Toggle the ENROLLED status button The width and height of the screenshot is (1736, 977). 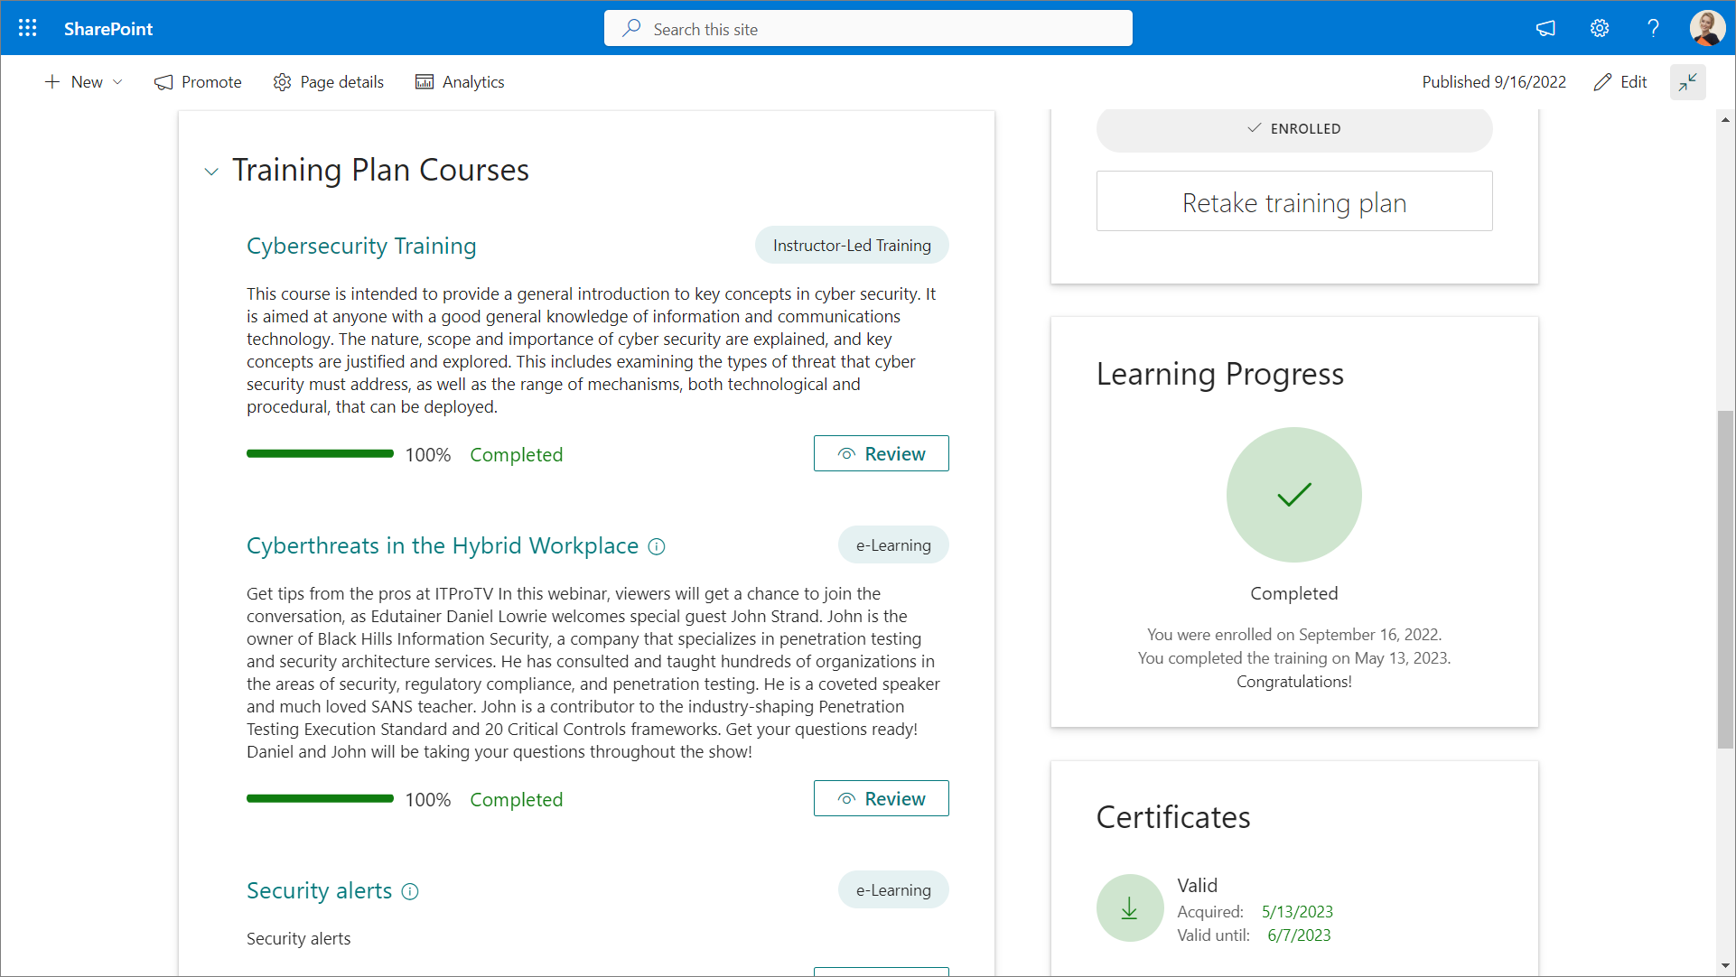pyautogui.click(x=1293, y=129)
